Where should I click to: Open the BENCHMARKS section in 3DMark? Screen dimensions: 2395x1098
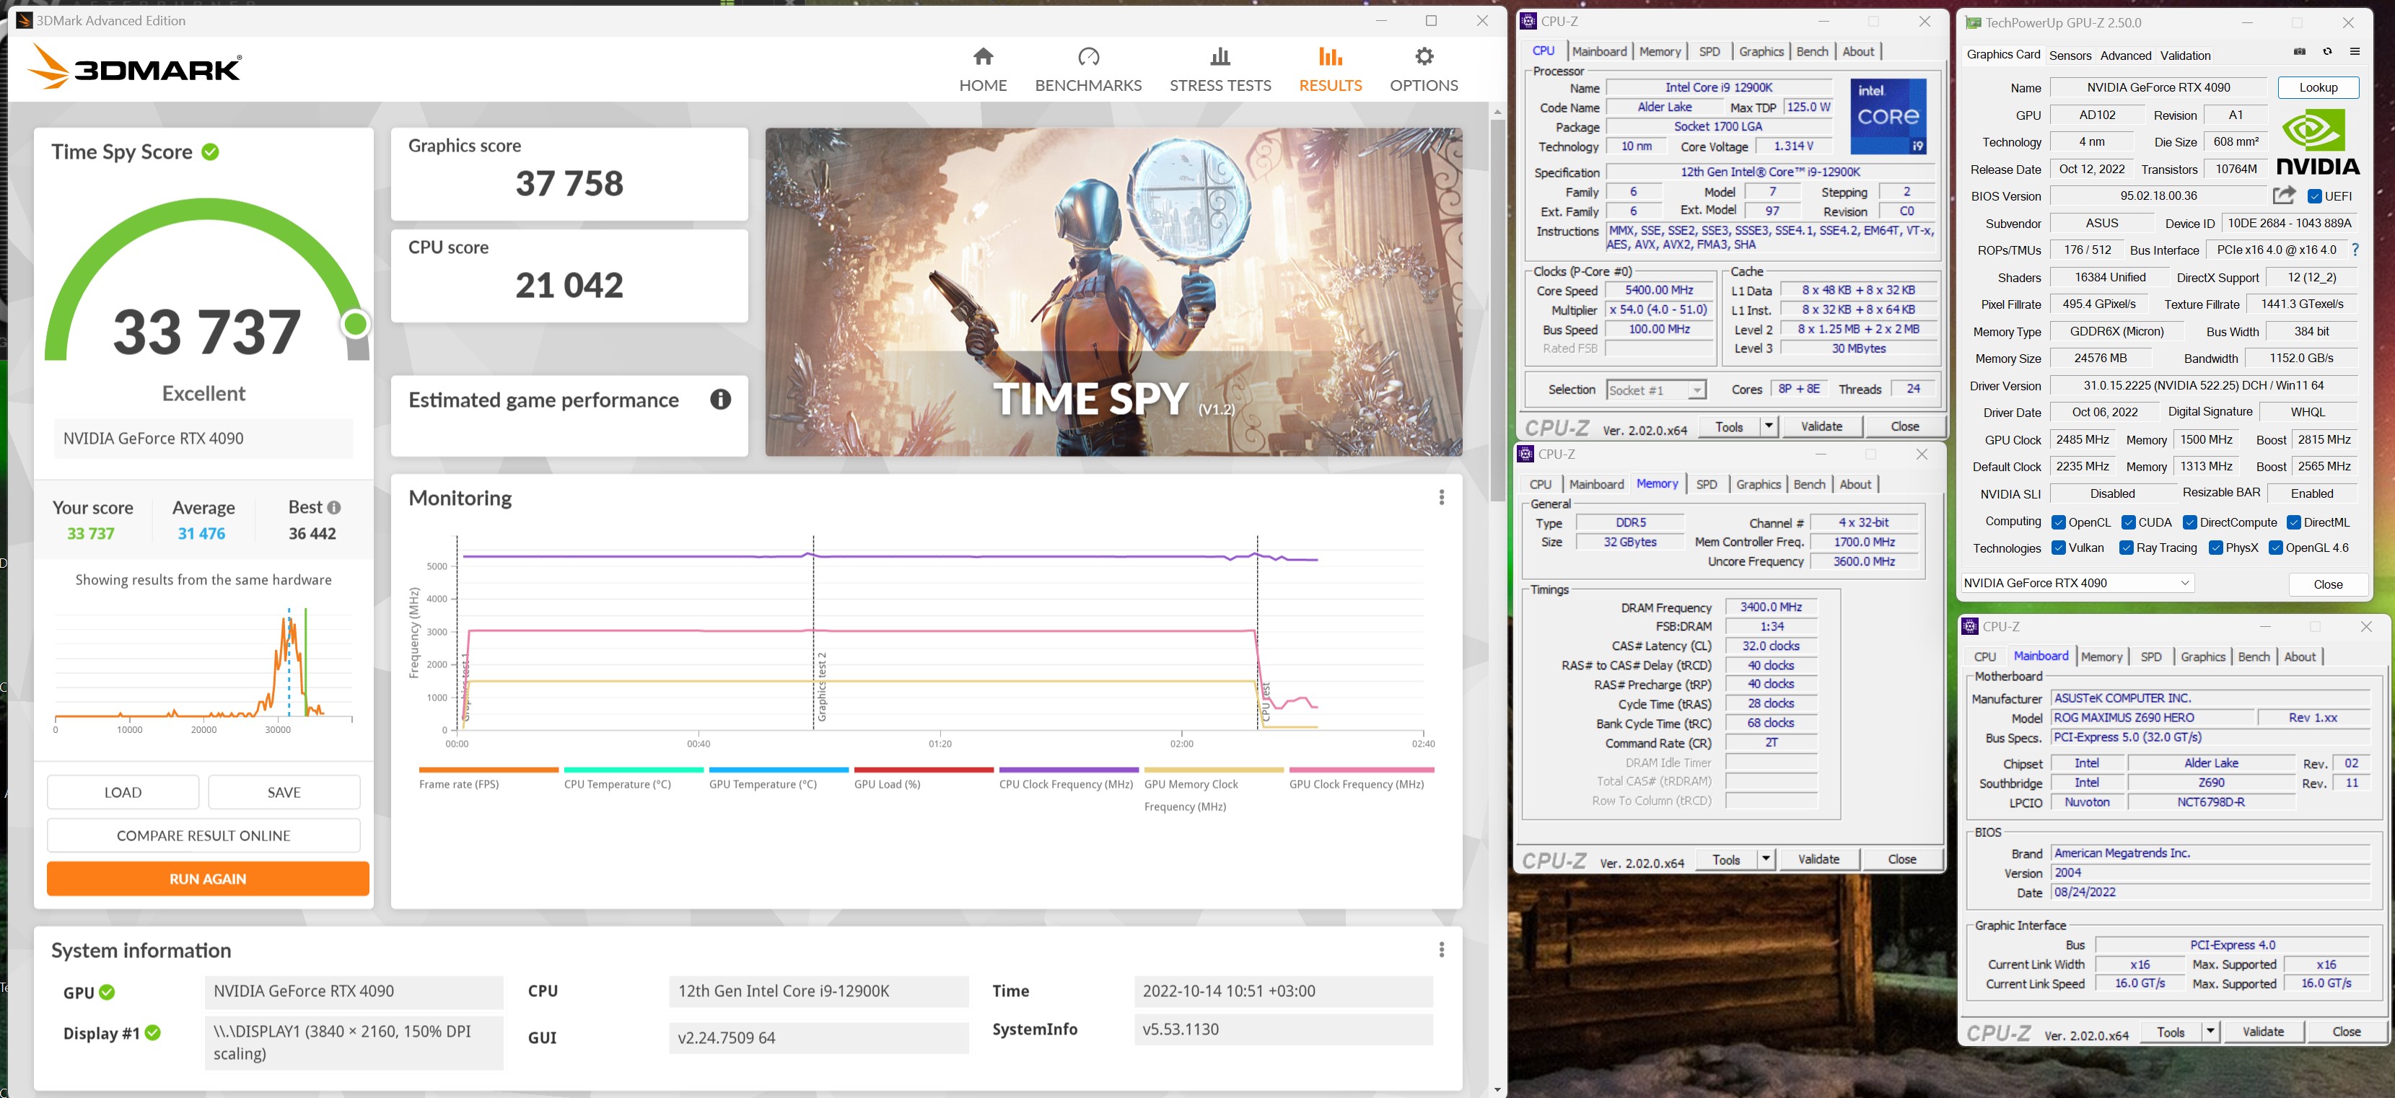click(1087, 71)
